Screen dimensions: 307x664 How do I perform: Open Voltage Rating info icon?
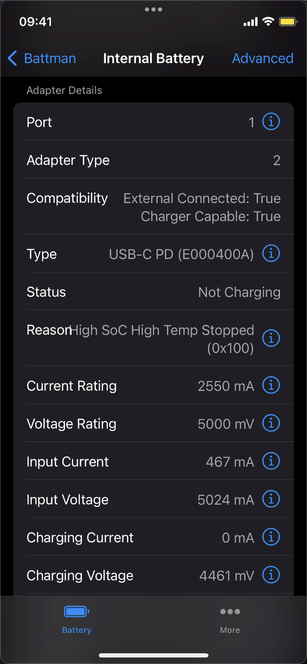(x=271, y=423)
